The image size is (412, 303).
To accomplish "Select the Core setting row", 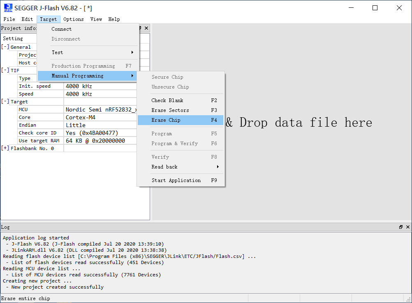I will (78, 117).
